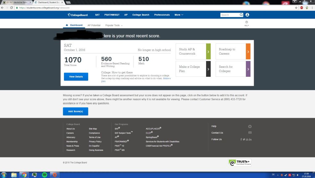Open Roadmap to Careers orange arrow
The width and height of the screenshot is (315, 178).
(248, 52)
